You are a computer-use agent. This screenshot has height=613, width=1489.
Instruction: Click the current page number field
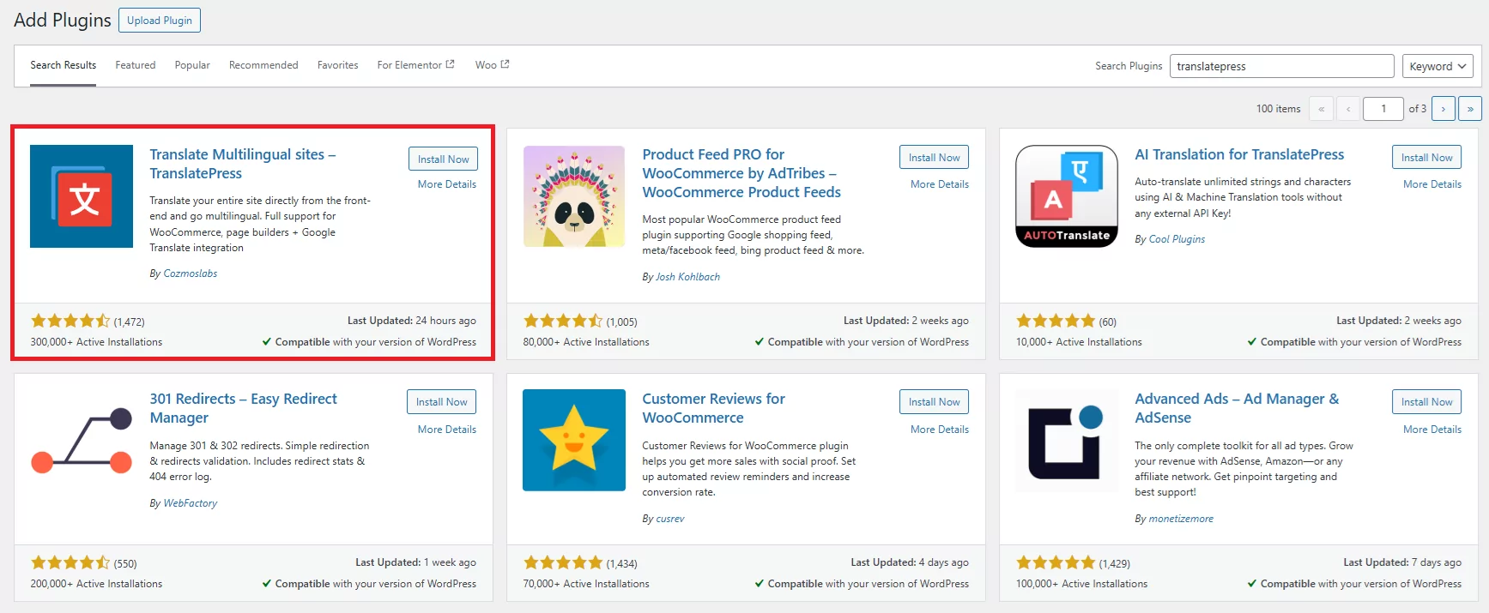pyautogui.click(x=1383, y=109)
